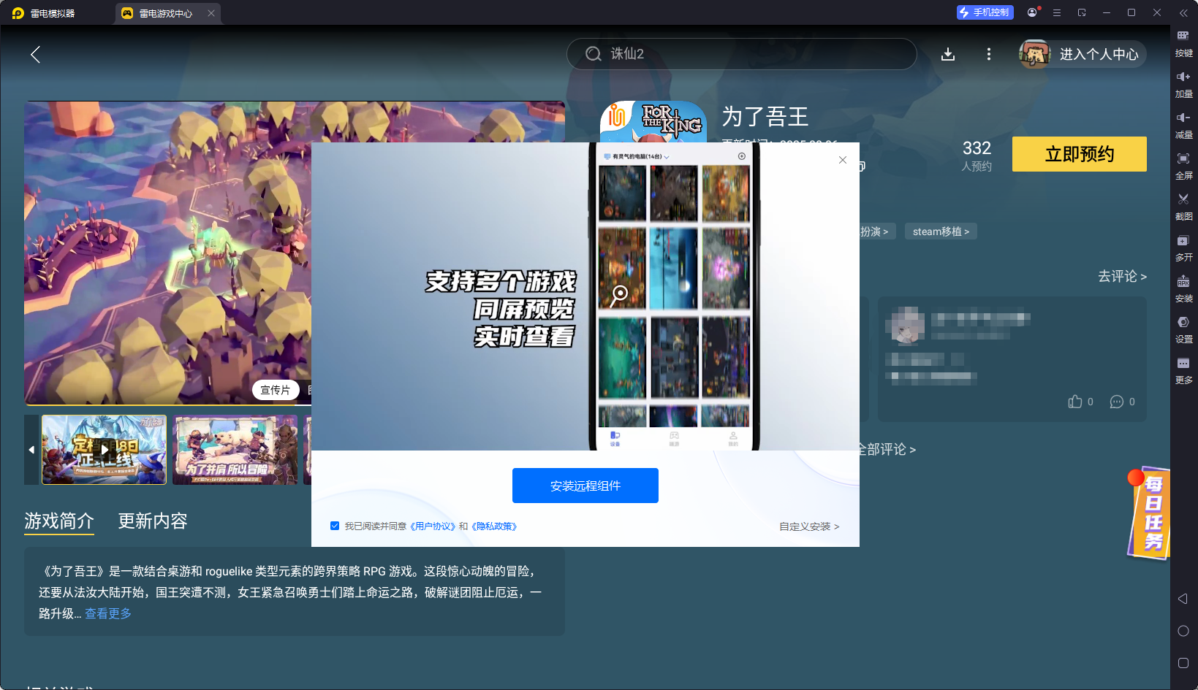Open the multi-instance (多开) tool

pos(1183,247)
